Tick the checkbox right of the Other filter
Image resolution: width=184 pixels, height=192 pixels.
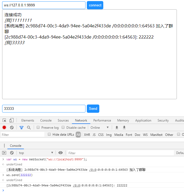[179, 134]
